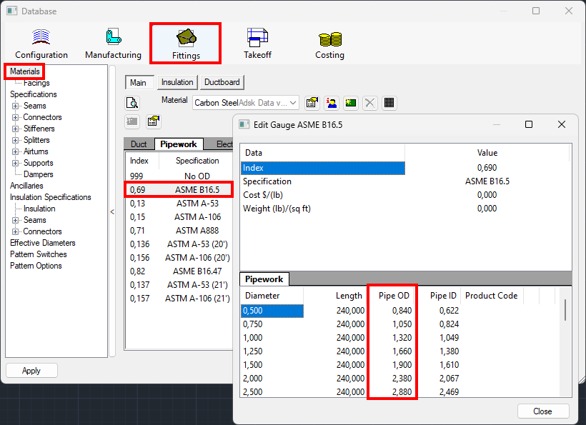Click the green export material icon

(350, 102)
